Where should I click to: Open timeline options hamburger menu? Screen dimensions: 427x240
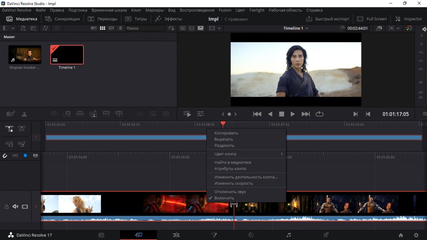point(424,114)
